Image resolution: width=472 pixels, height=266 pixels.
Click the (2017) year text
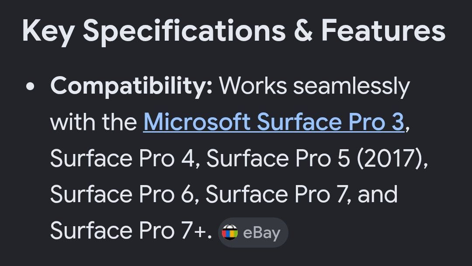pos(390,158)
